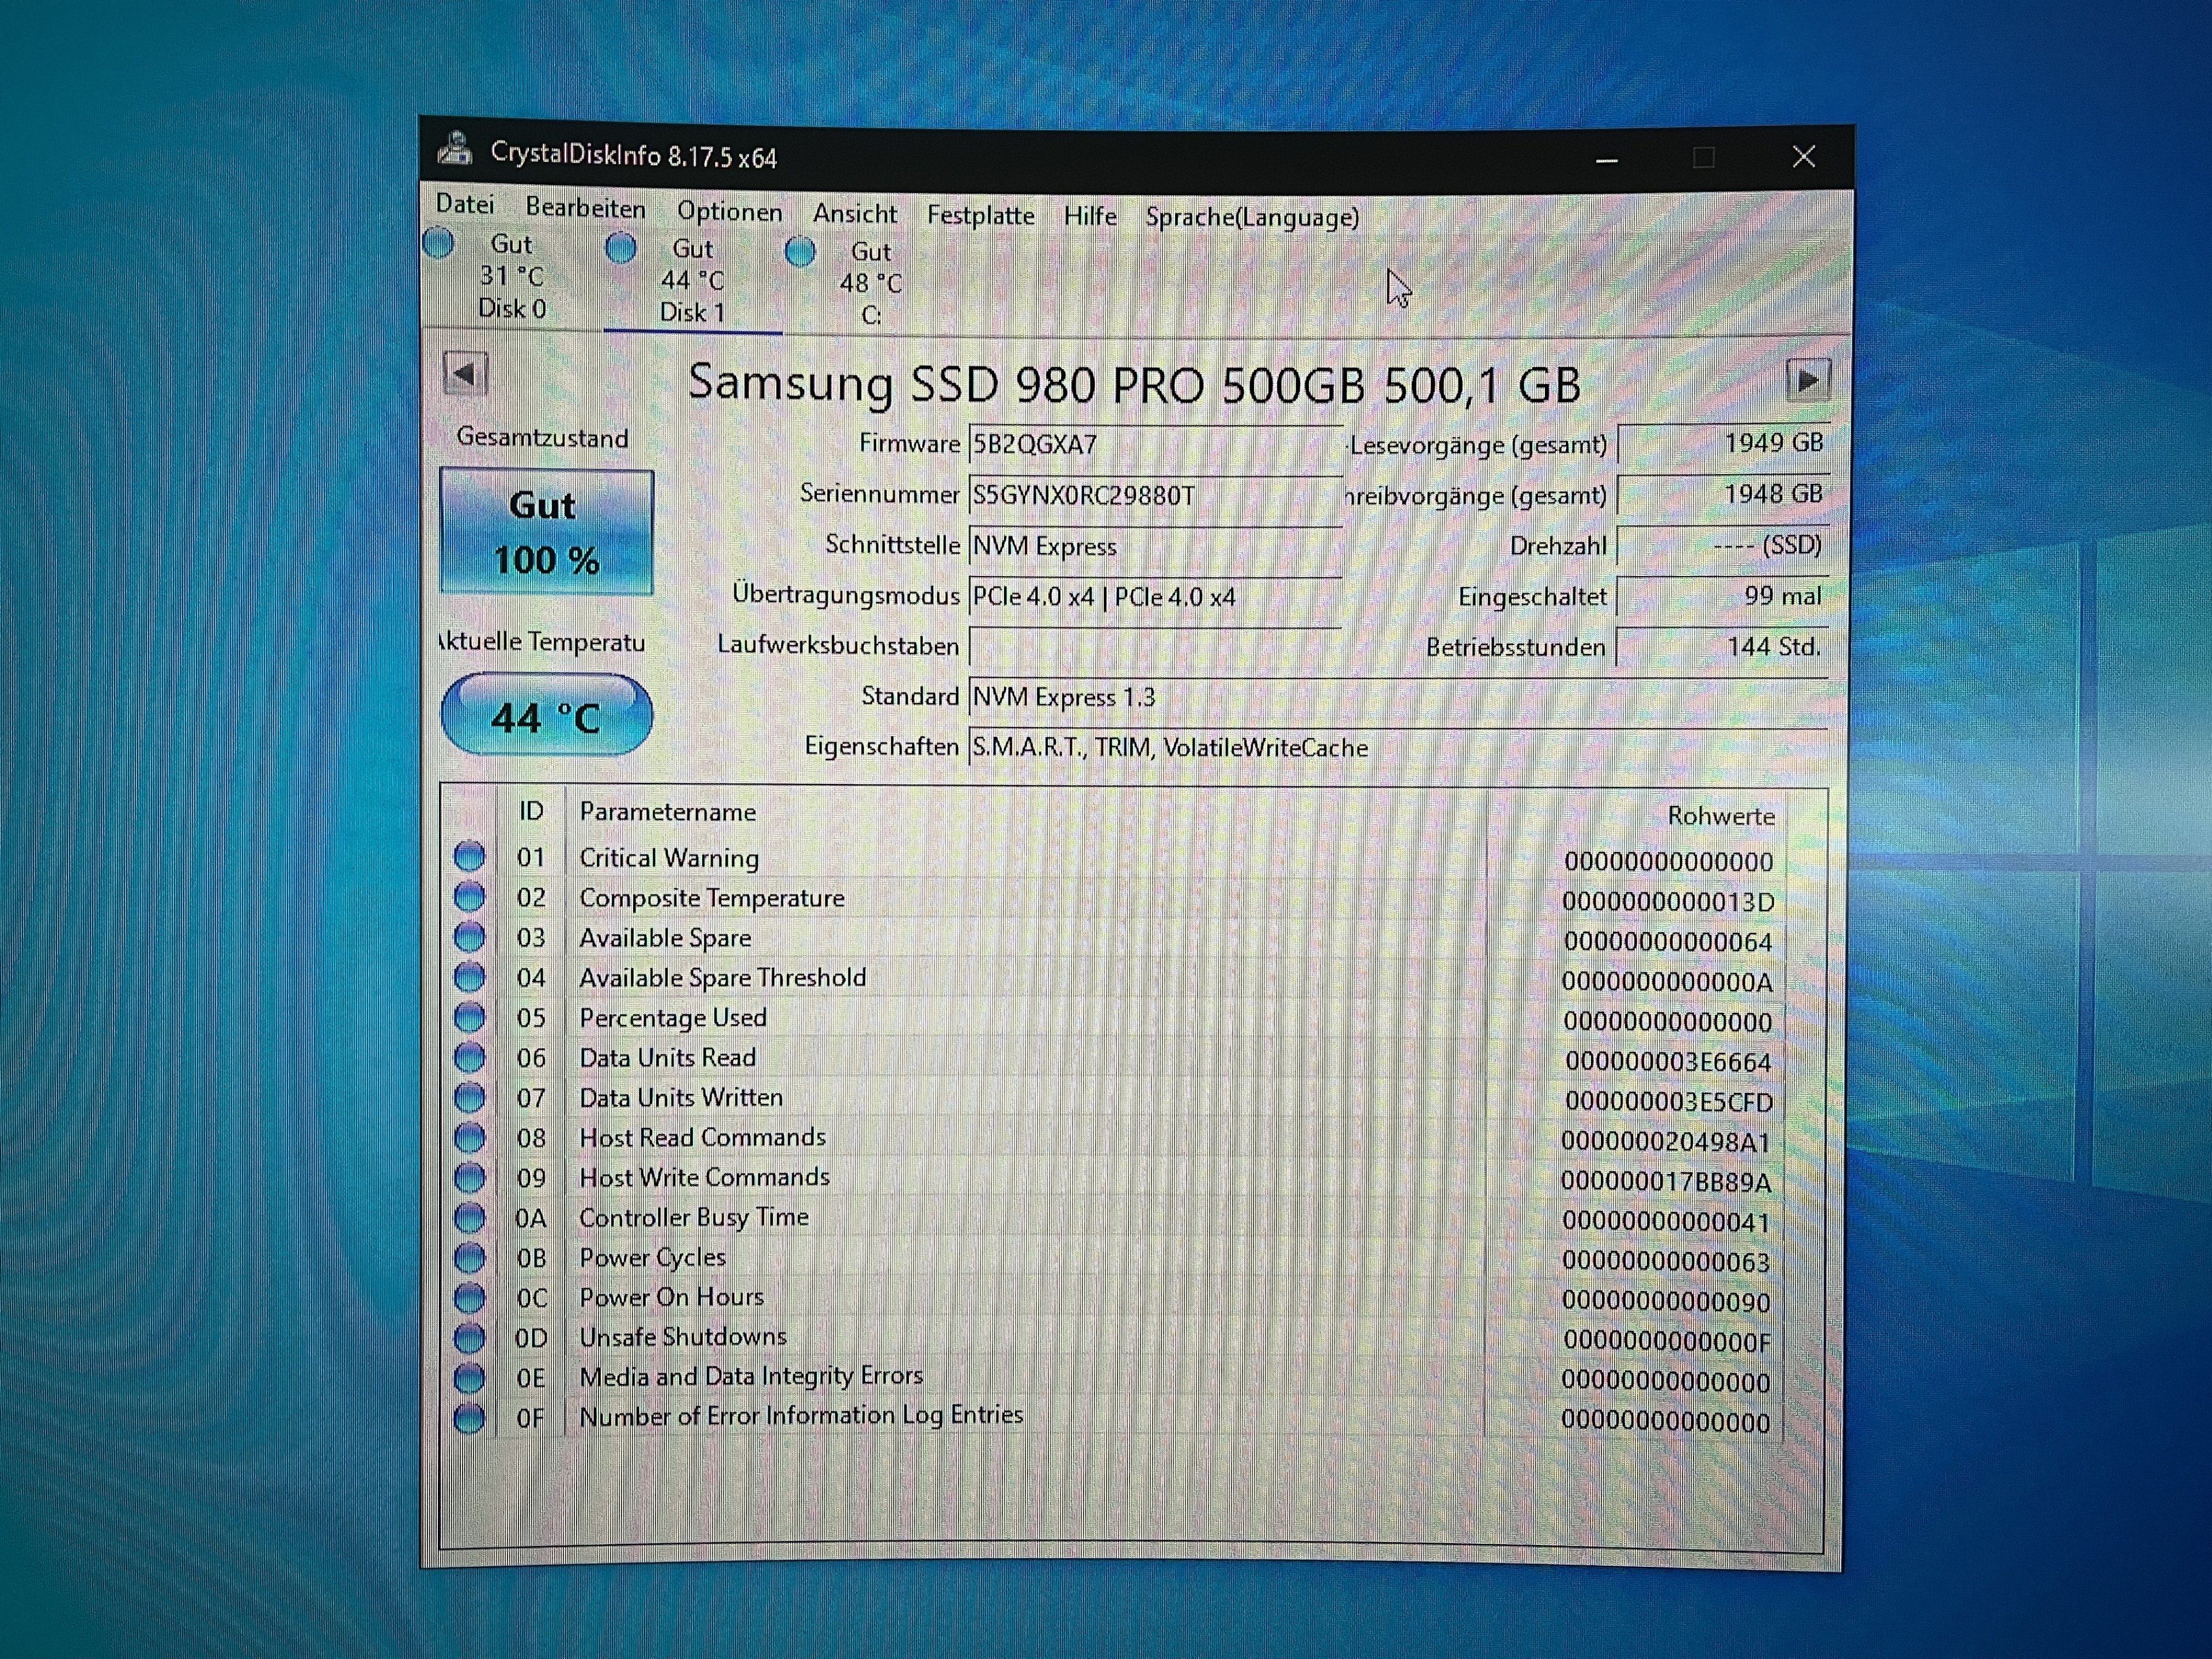The image size is (2212, 1659).
Task: Click the Gut 100 % health status button
Action: tap(547, 532)
